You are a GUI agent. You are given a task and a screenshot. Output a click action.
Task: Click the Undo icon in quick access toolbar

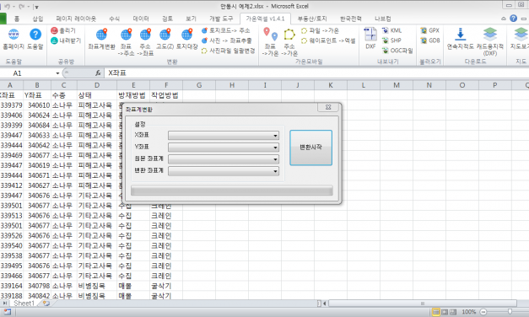click(x=7, y=7)
